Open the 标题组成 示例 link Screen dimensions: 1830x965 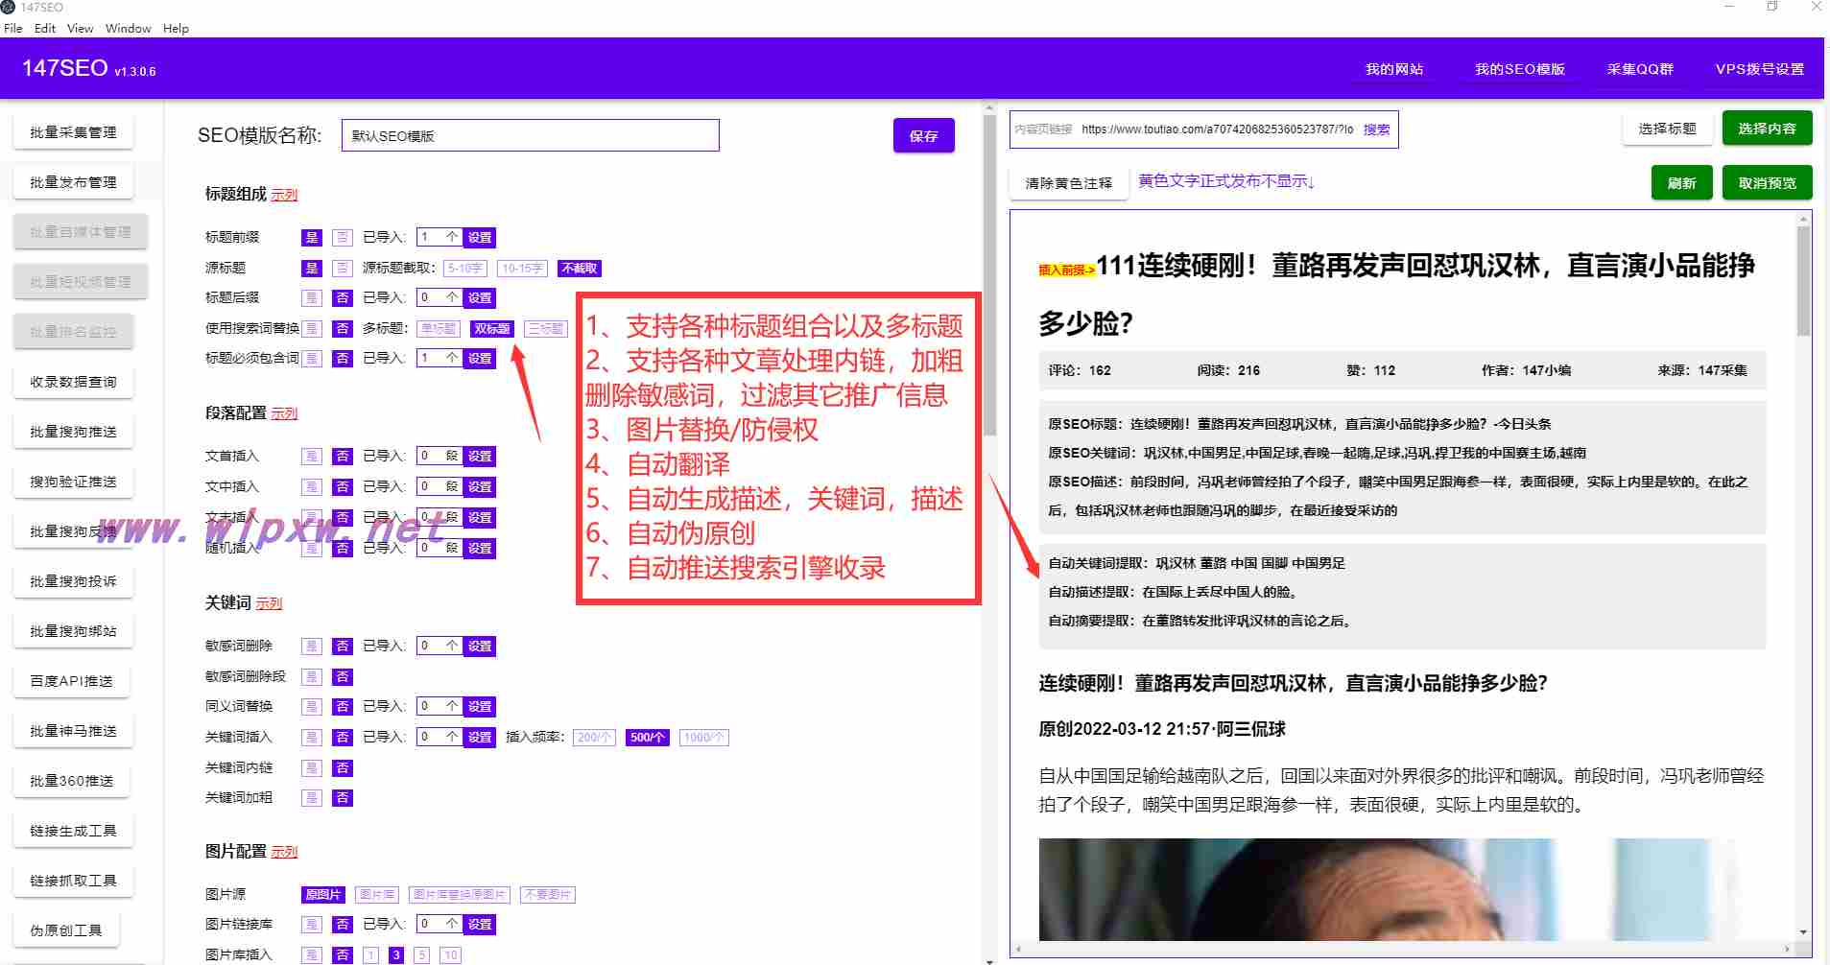click(x=284, y=195)
